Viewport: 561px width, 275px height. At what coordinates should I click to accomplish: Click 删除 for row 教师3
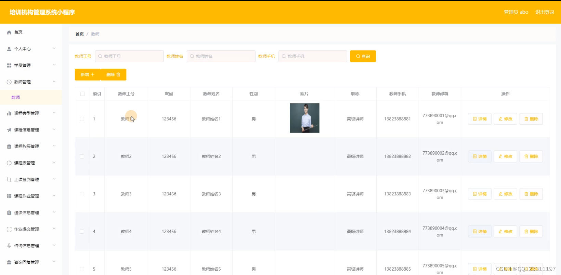[531, 194]
